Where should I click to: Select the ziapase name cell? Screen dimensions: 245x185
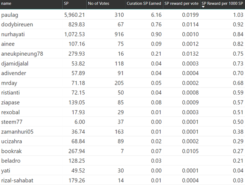click(11, 102)
